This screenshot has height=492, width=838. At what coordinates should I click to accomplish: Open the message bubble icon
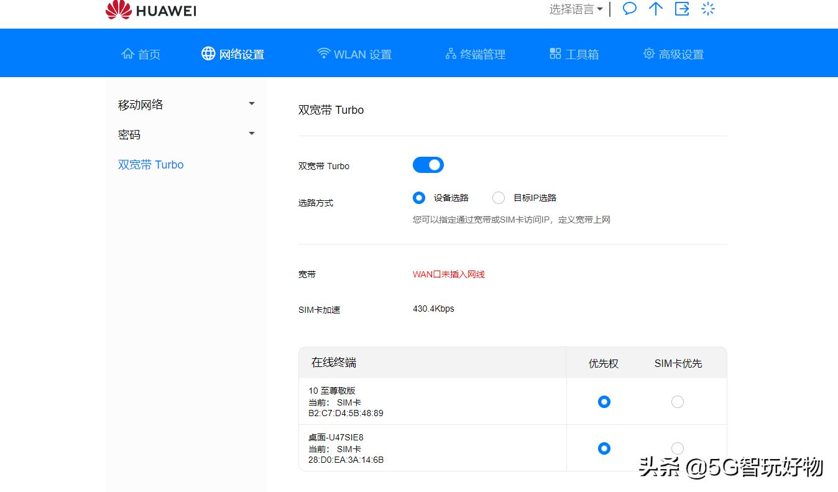click(x=630, y=9)
